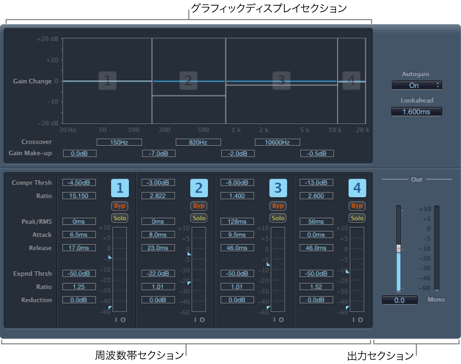
Task: Bypass band 3 with its Byp button
Action: coord(278,206)
